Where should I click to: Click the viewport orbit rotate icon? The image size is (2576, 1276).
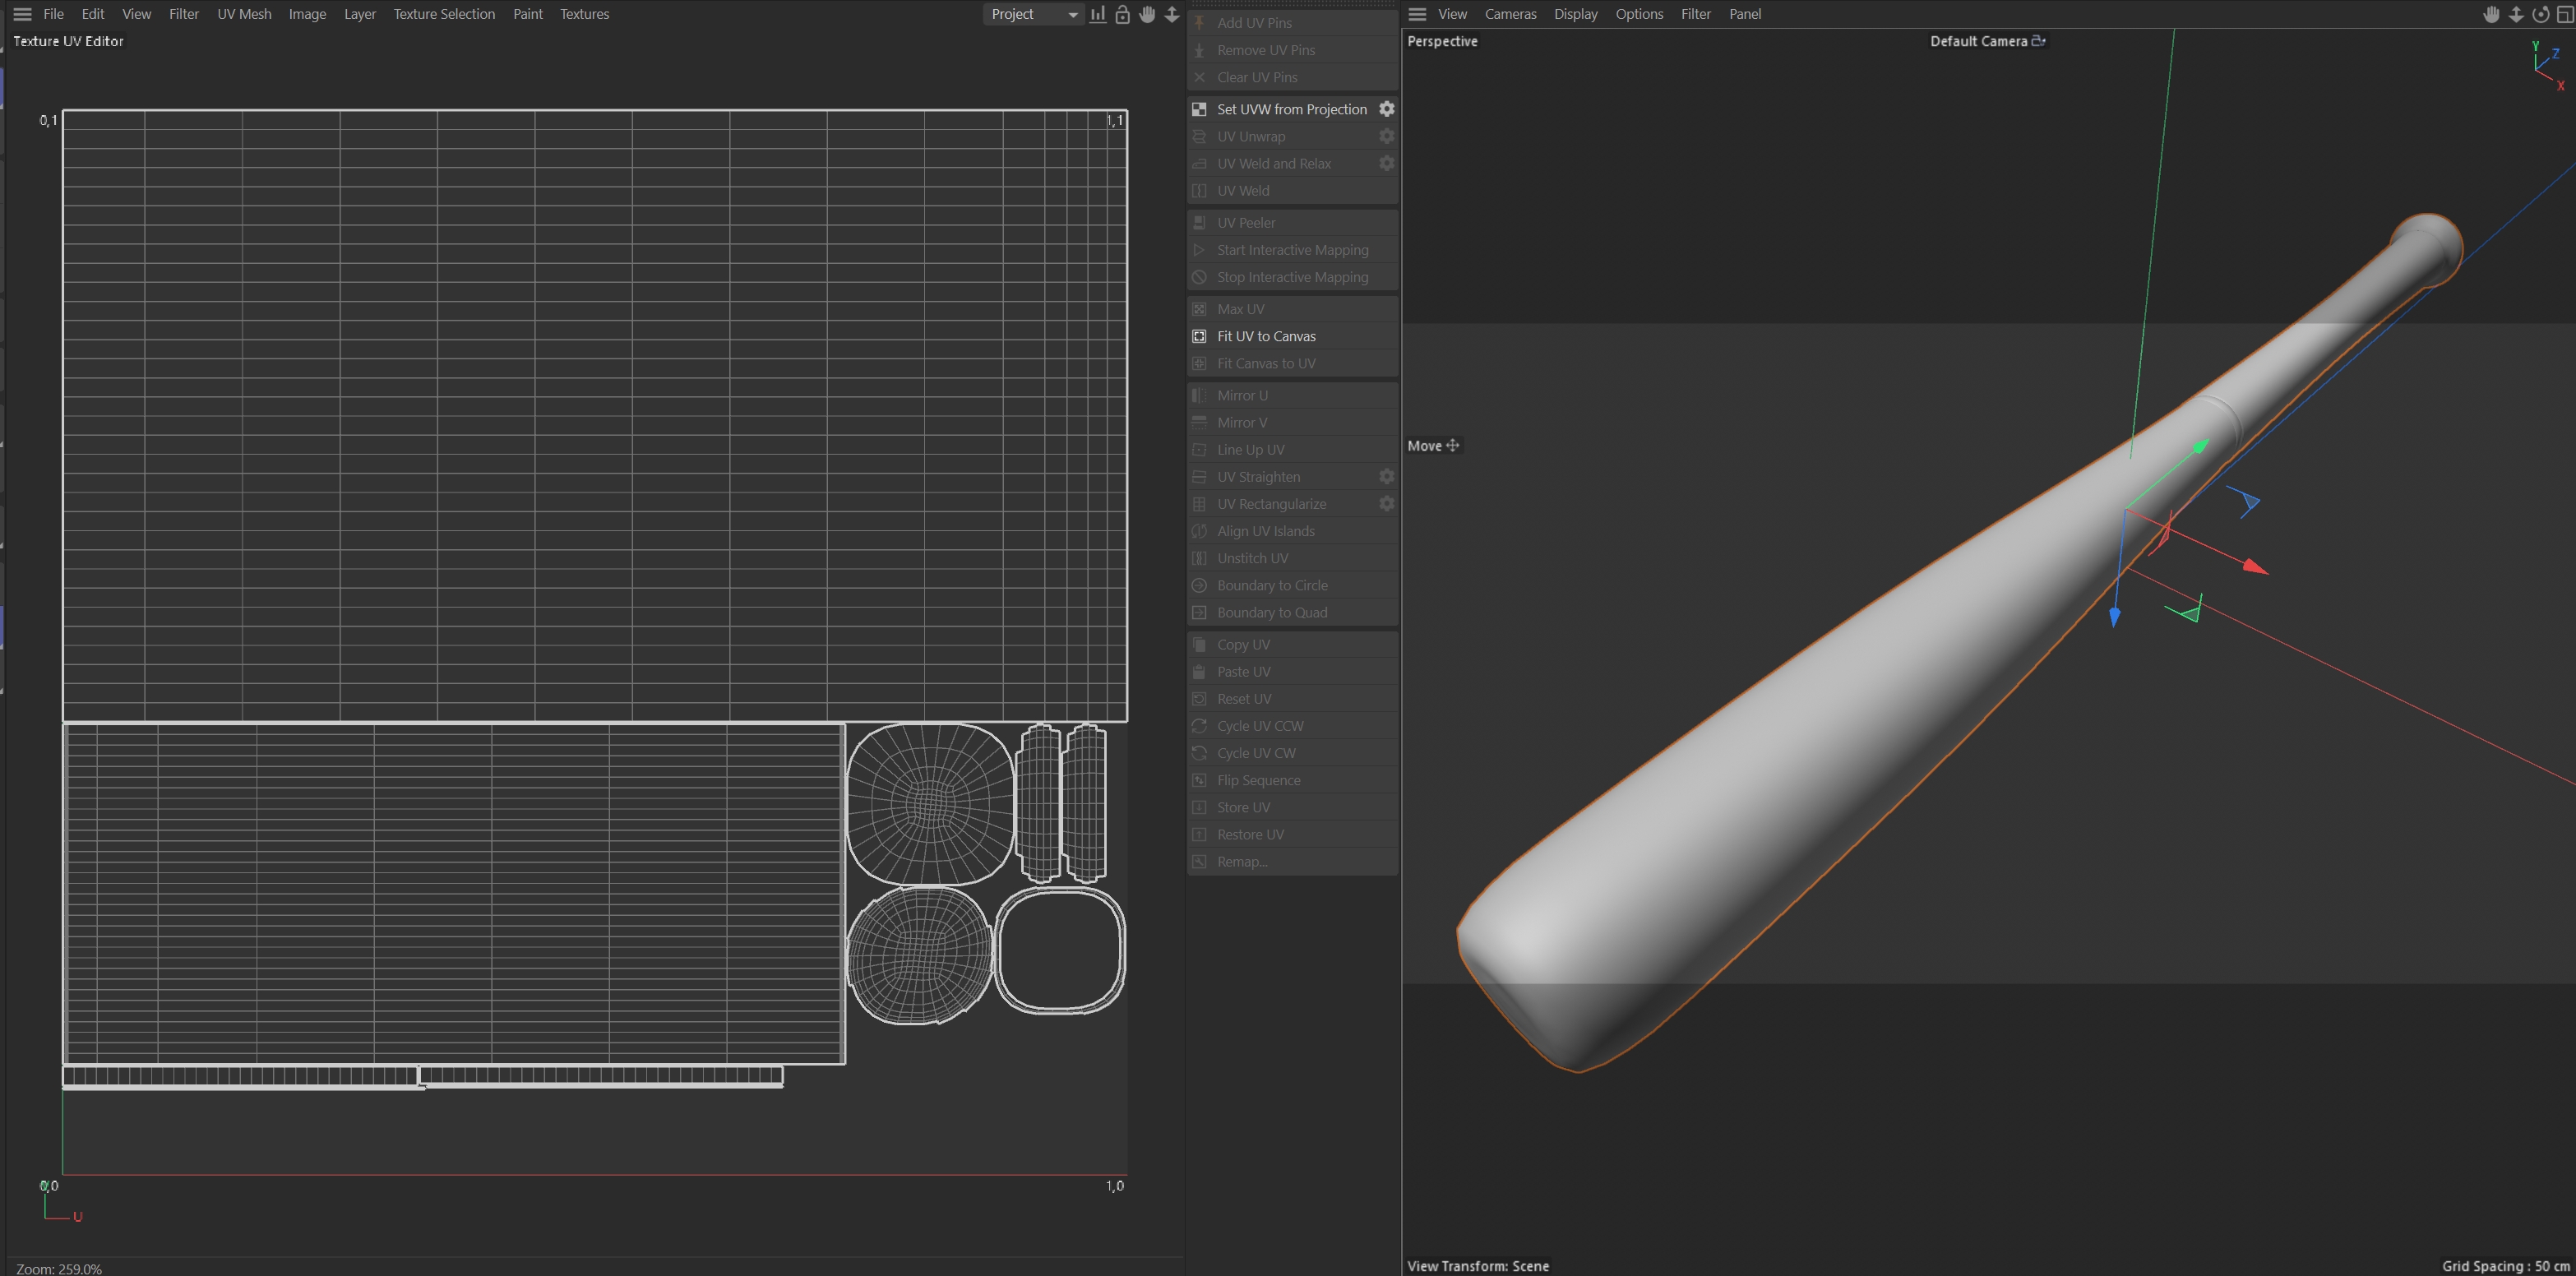[x=2540, y=14]
